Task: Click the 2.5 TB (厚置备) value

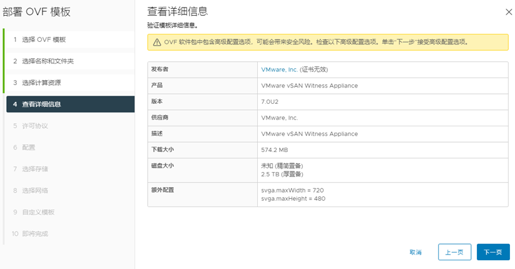Action: tap(282, 174)
